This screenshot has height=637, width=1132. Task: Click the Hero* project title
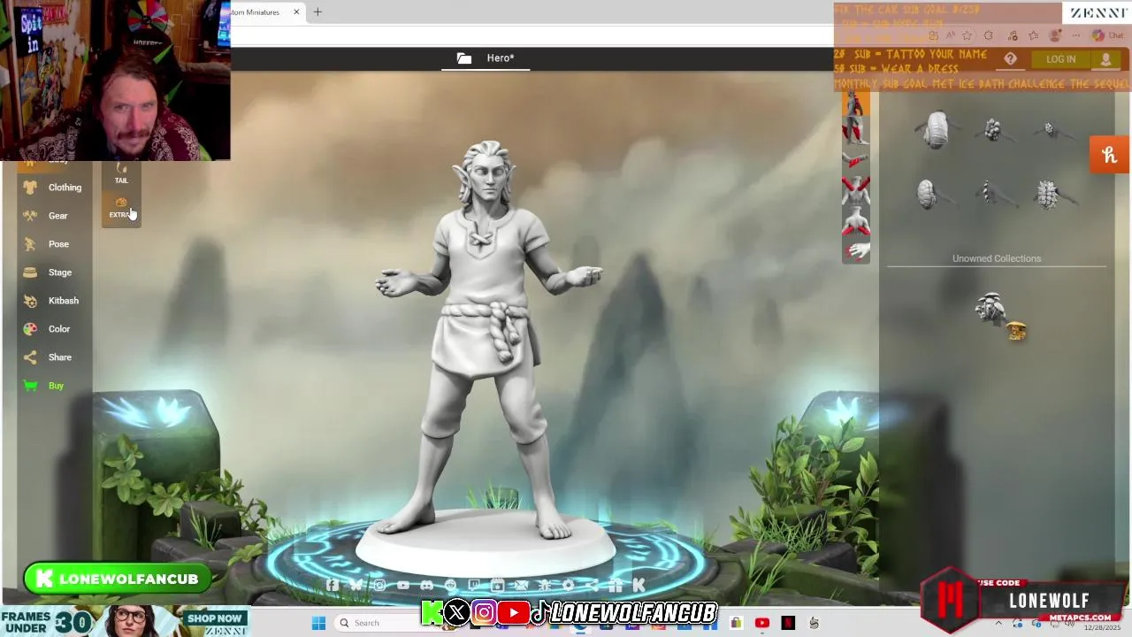pyautogui.click(x=501, y=58)
